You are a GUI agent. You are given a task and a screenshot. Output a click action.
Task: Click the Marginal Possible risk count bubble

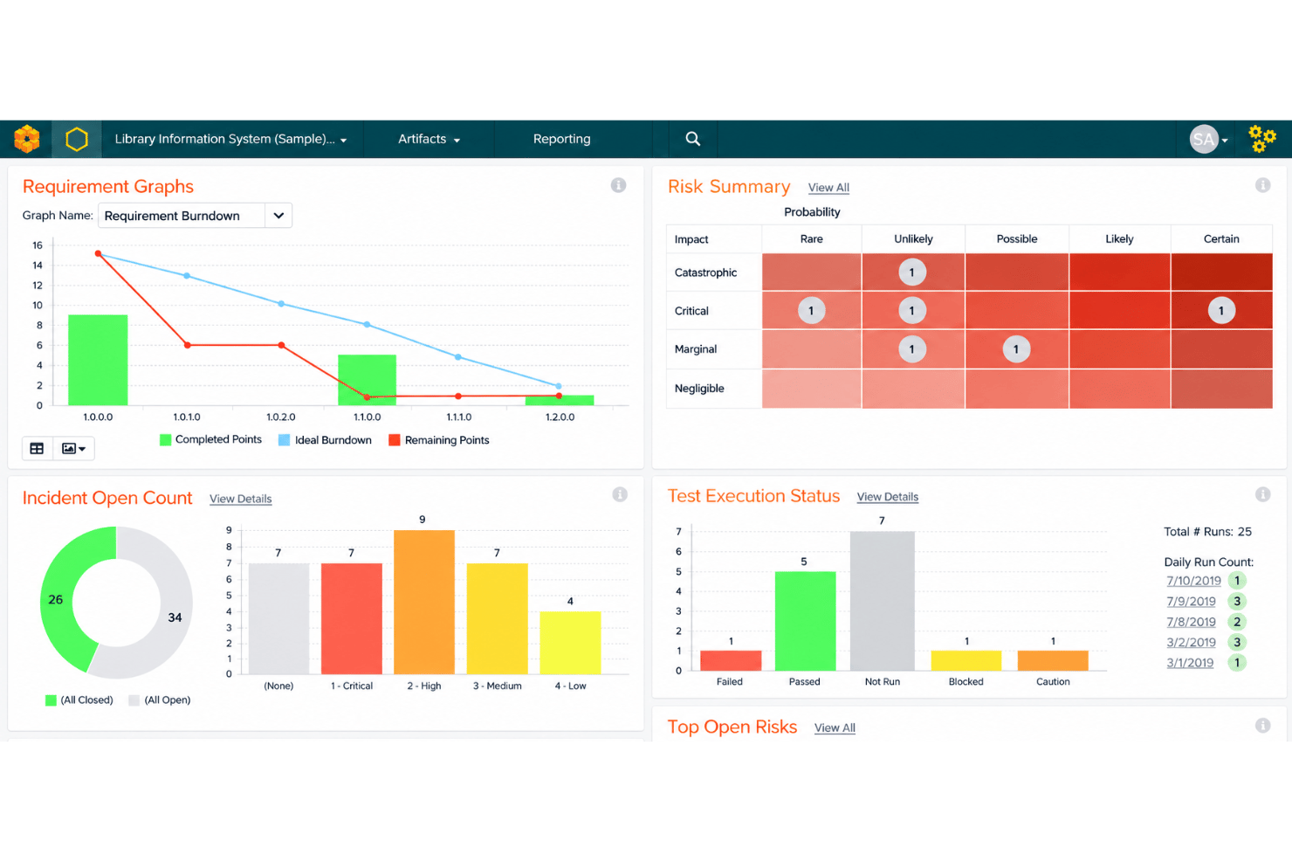[x=1016, y=349]
